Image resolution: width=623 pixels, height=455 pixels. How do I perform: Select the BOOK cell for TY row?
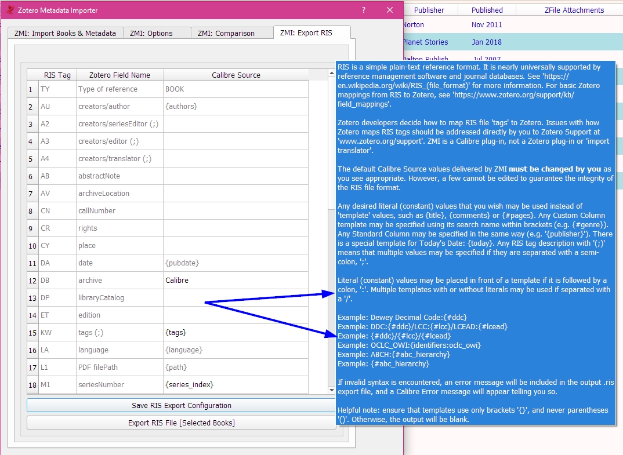(x=236, y=89)
